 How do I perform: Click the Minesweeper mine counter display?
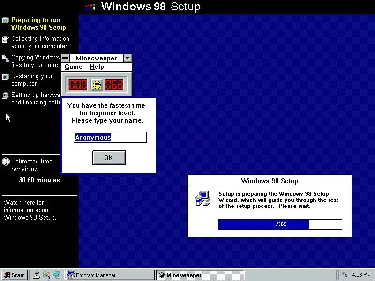(78, 85)
